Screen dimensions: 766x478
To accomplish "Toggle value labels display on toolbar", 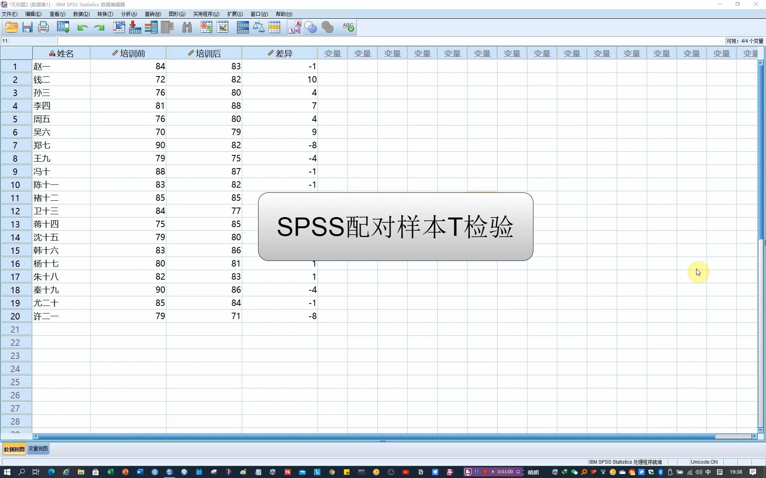I will [x=294, y=27].
